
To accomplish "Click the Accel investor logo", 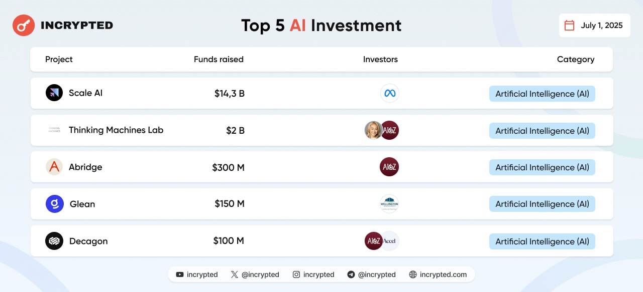I will pos(391,241).
